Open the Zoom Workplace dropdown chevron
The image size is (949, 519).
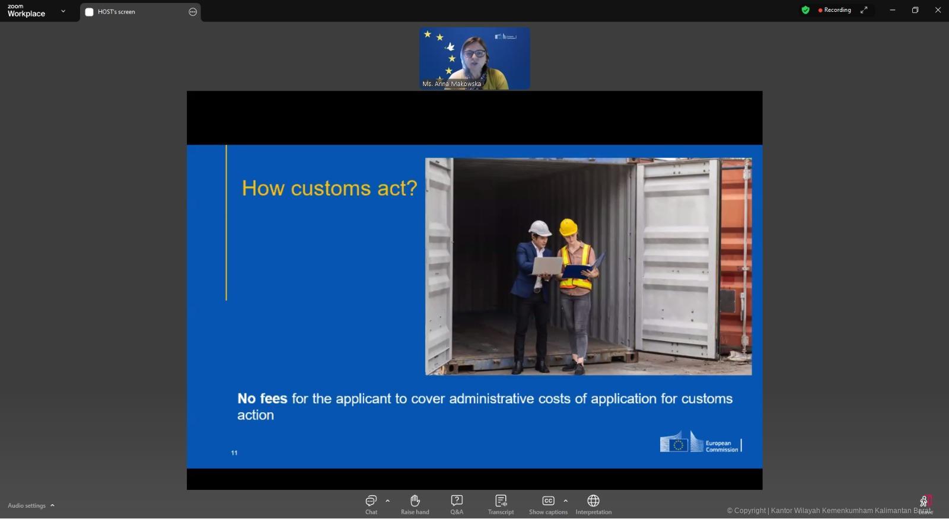(63, 11)
